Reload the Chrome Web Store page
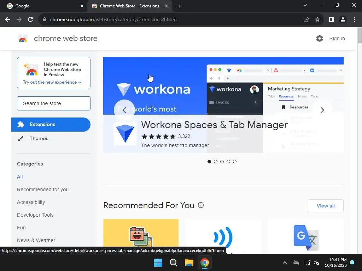 [30, 20]
